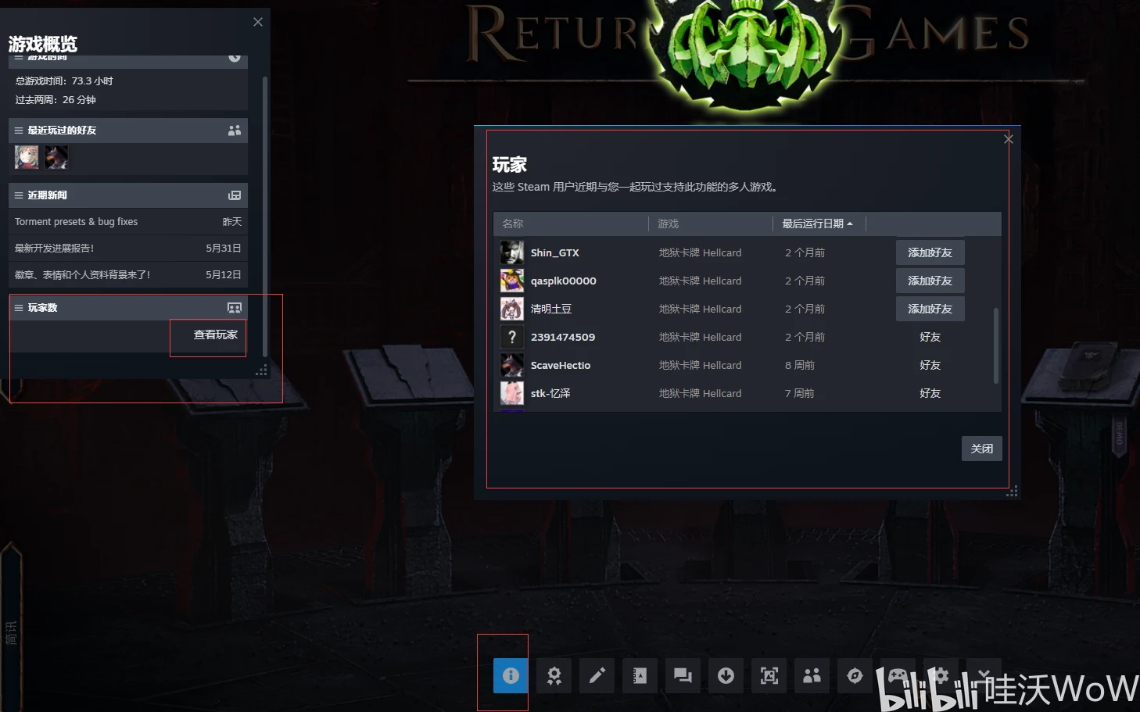The height and width of the screenshot is (712, 1140).
Task: Close the 游戏概览 panel
Action: coord(258,22)
